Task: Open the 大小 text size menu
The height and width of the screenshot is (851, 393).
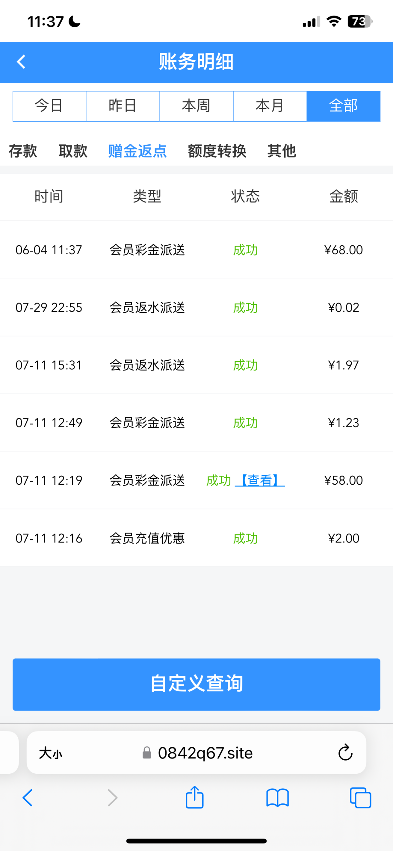Action: click(51, 753)
